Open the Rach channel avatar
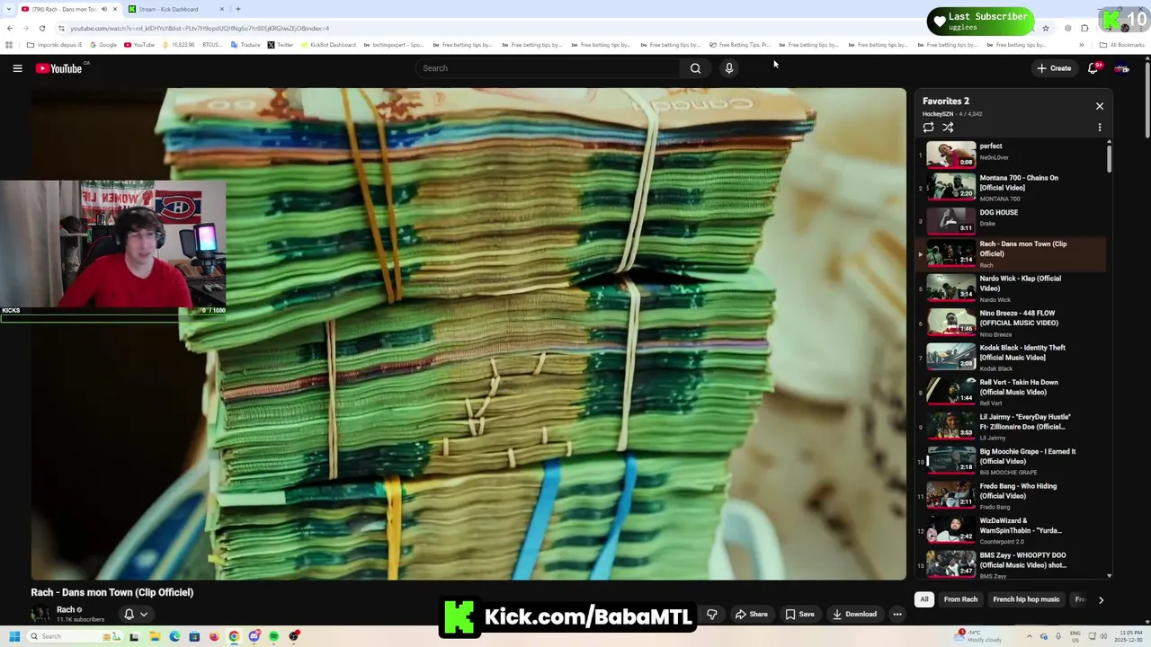 point(40,614)
